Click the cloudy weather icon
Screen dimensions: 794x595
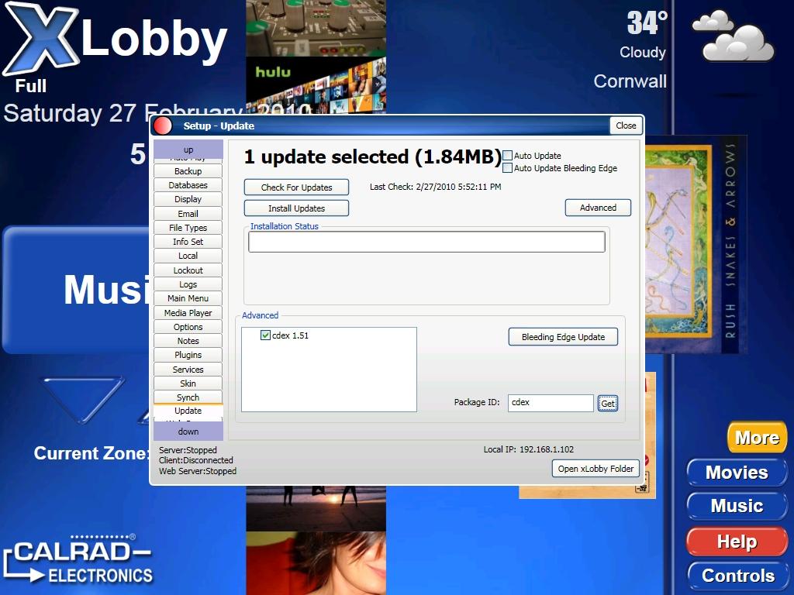pyautogui.click(x=733, y=36)
